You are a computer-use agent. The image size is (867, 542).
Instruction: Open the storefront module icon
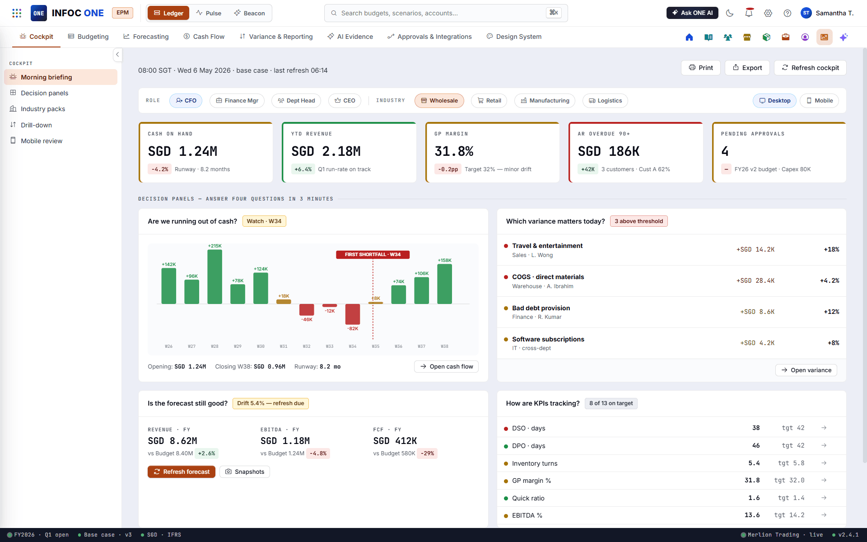pyautogui.click(x=747, y=37)
